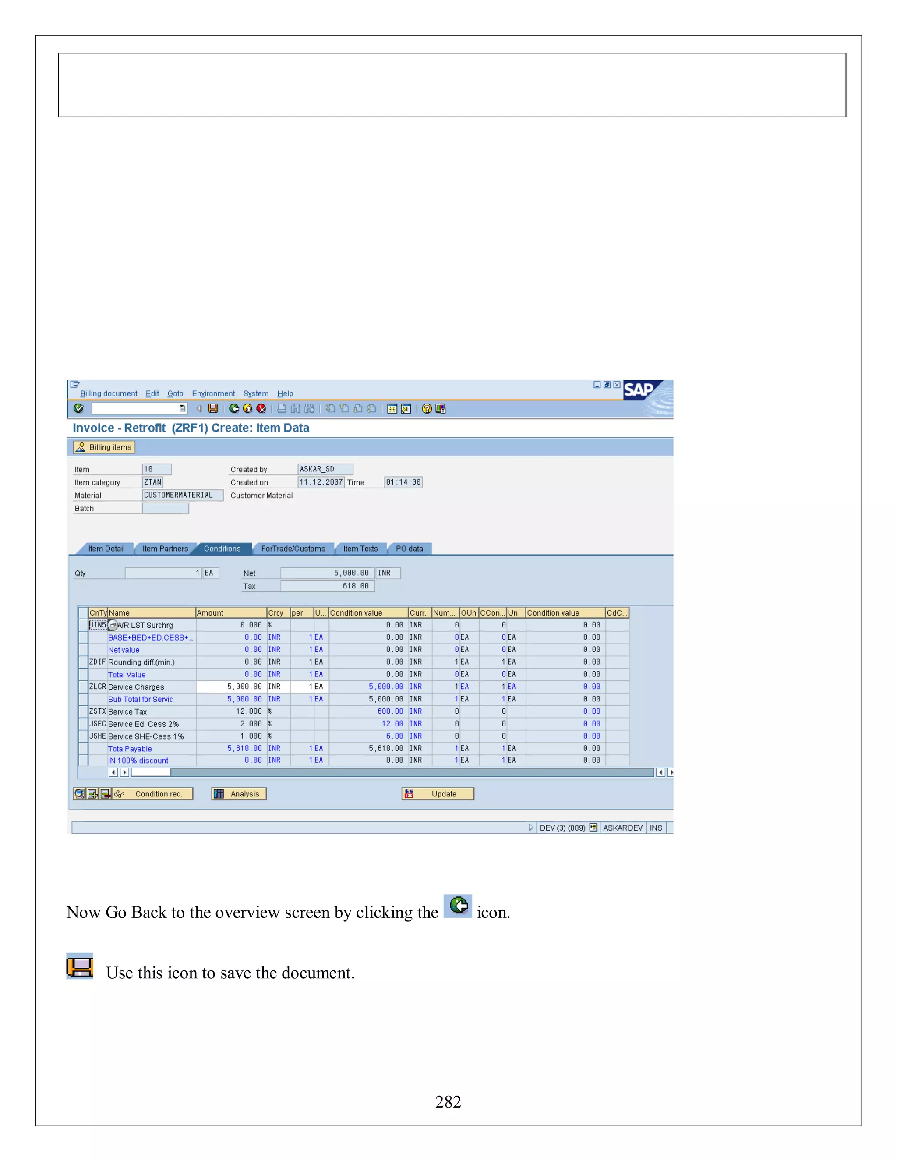This screenshot has width=897, height=1161.
Task: Click the condition detail magnifier icon
Action: coord(80,794)
